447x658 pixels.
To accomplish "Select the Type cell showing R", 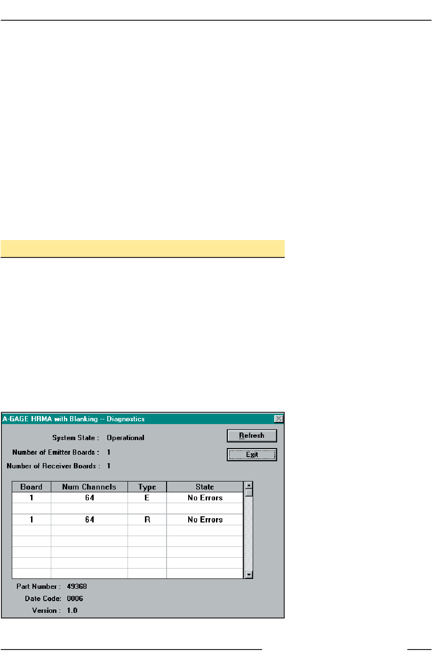I will point(147,520).
